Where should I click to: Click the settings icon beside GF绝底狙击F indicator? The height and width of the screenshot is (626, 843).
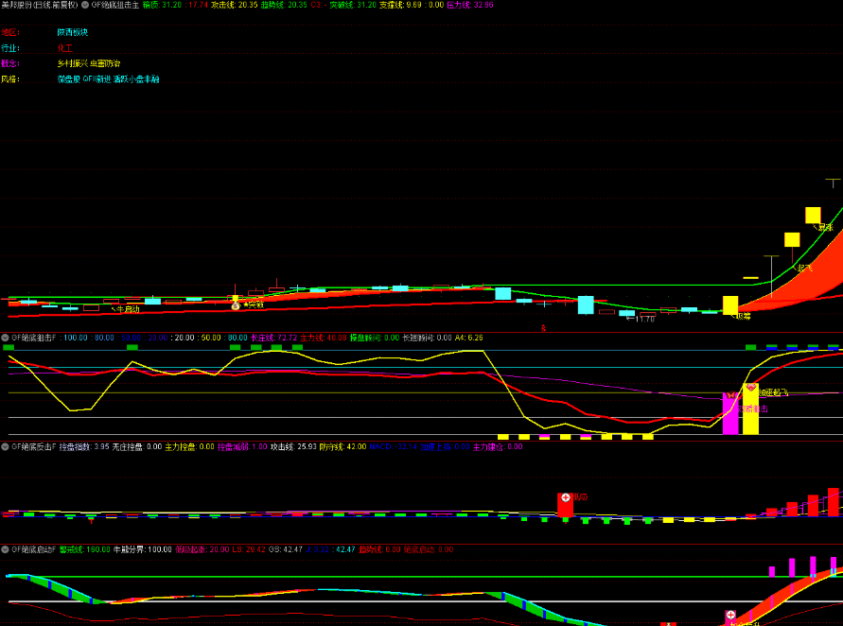[5, 337]
